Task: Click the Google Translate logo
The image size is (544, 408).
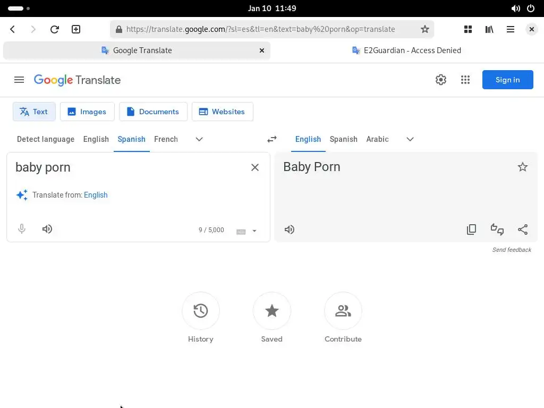Action: [78, 80]
